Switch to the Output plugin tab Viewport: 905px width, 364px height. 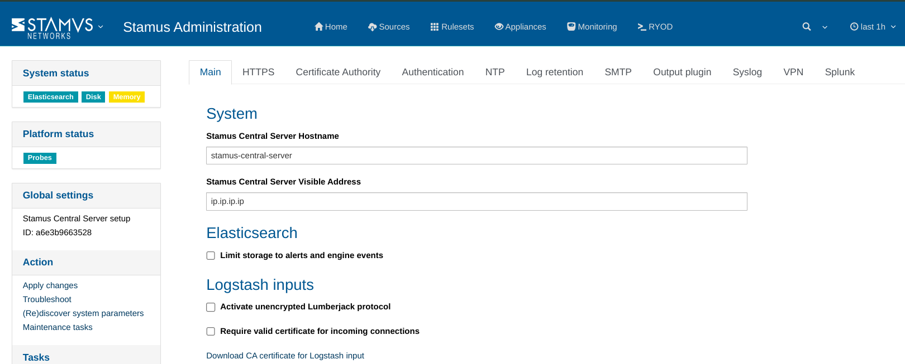click(682, 72)
